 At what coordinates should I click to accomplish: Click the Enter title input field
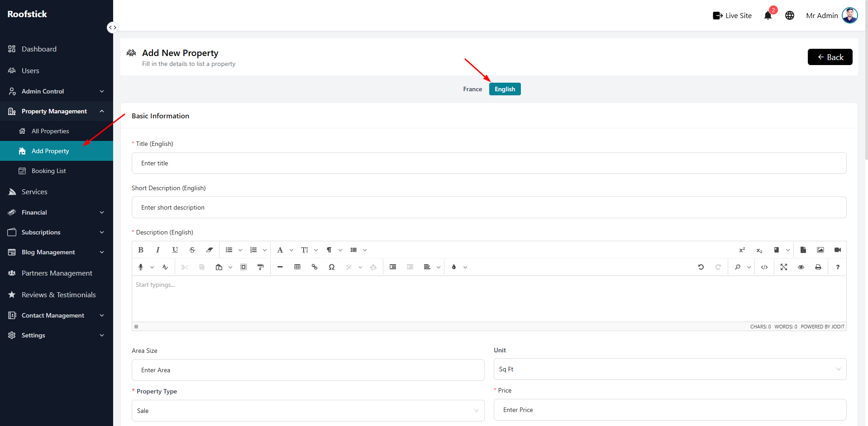coord(489,163)
